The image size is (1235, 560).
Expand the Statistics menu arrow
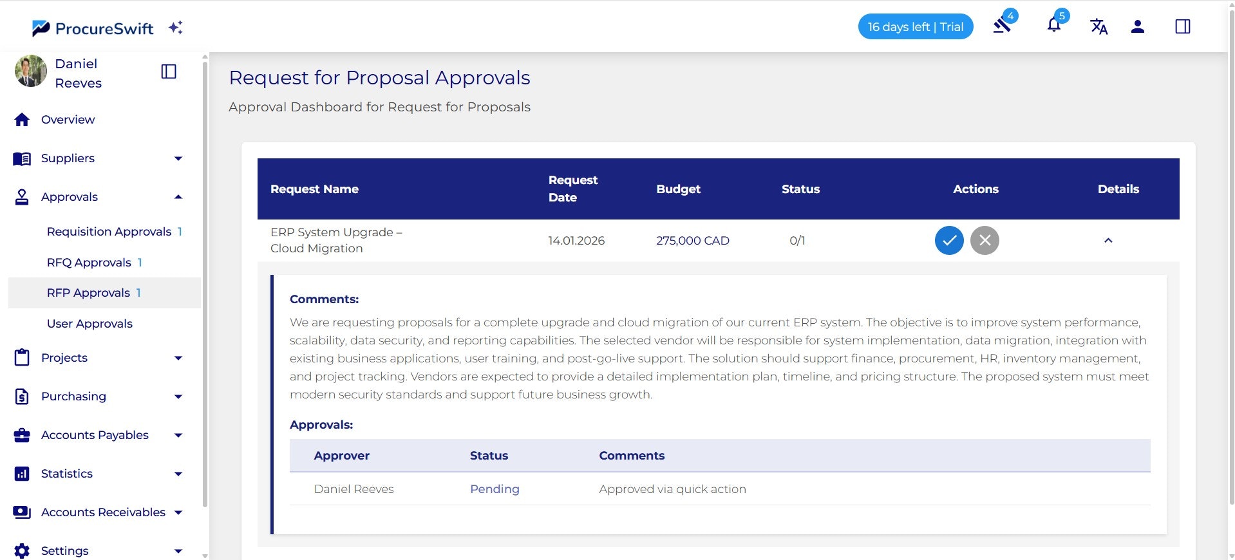click(x=178, y=474)
